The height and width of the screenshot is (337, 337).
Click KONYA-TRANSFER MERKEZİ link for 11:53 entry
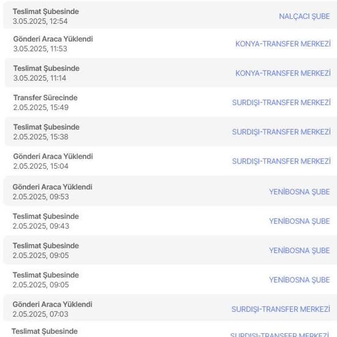click(x=283, y=44)
